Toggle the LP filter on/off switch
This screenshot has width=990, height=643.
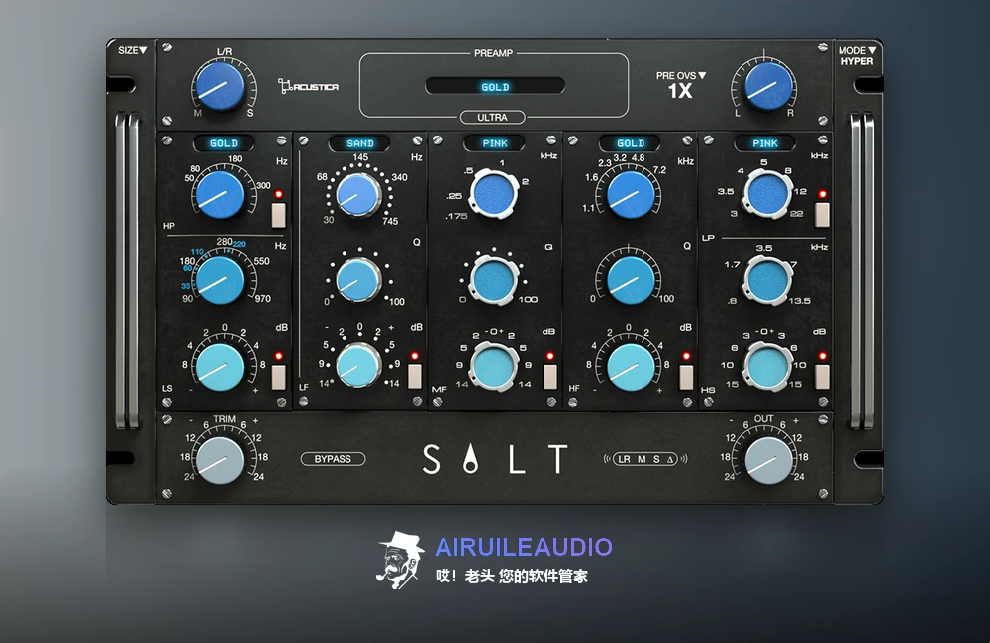(x=822, y=215)
